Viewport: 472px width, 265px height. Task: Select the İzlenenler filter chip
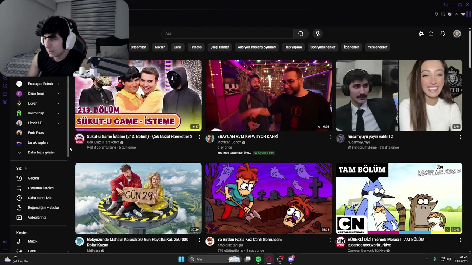351,47
